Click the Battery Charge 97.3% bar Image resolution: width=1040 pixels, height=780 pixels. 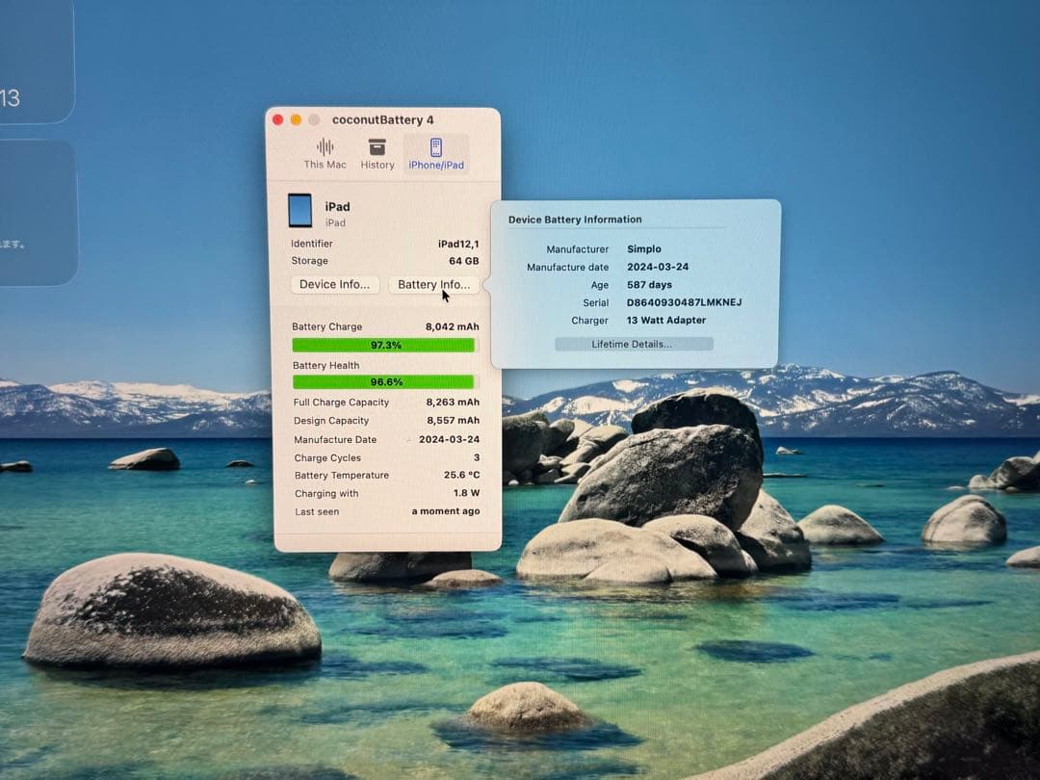coord(384,345)
